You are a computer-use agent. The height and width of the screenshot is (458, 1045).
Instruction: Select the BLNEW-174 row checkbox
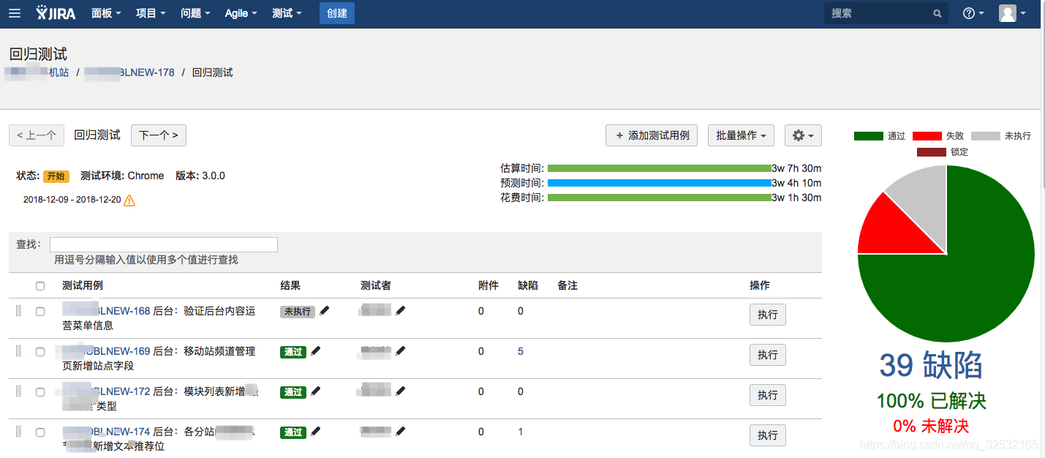click(x=40, y=432)
